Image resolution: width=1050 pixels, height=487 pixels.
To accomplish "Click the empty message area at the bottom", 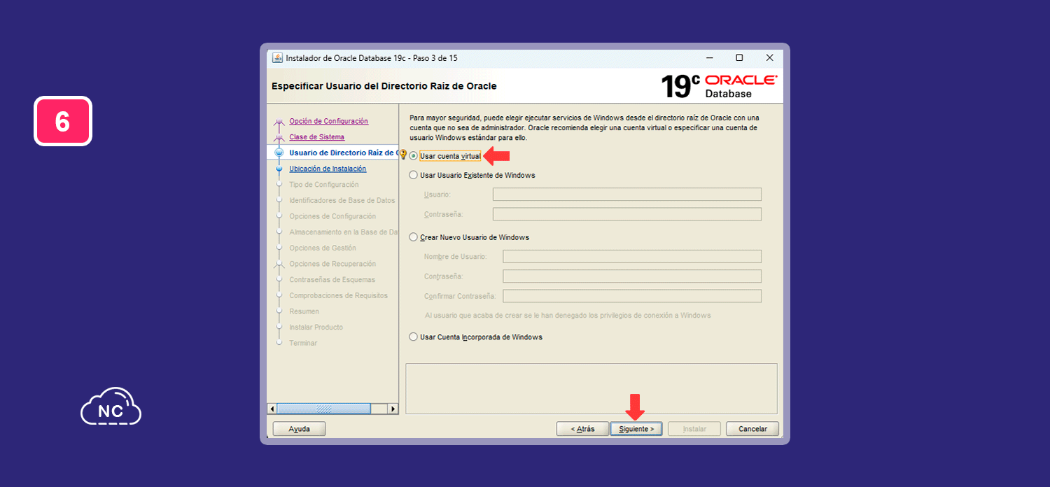I will pos(591,388).
